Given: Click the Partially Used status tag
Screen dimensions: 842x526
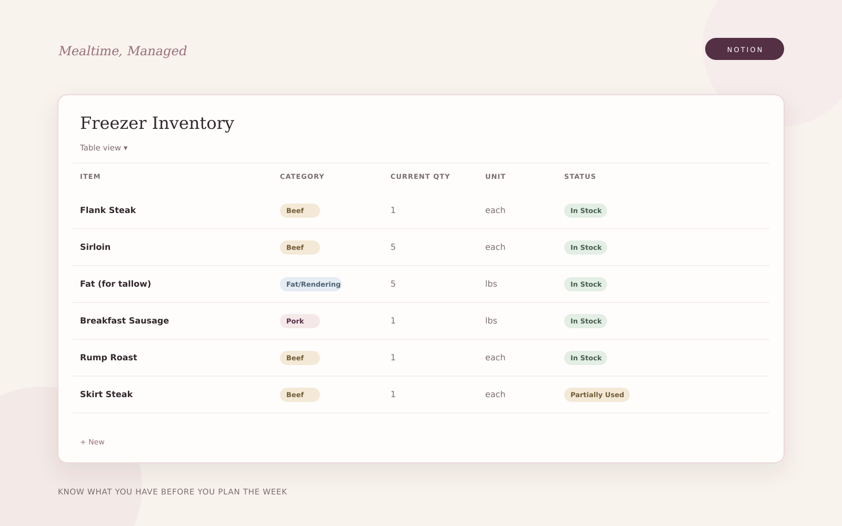Looking at the screenshot, I should [597, 394].
